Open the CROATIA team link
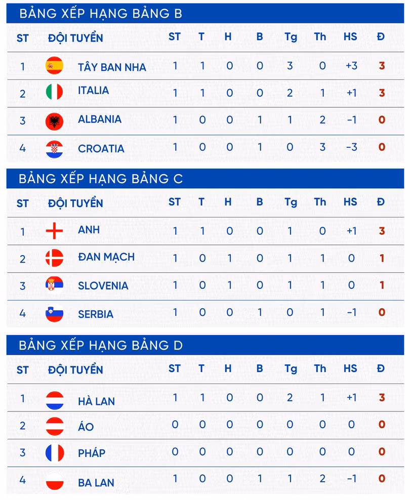Screen dimensions: 410x500 coord(101,149)
